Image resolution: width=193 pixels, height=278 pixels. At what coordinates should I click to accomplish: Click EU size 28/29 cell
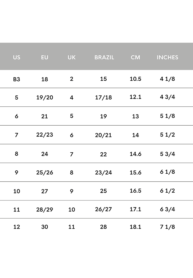[x=45, y=210]
